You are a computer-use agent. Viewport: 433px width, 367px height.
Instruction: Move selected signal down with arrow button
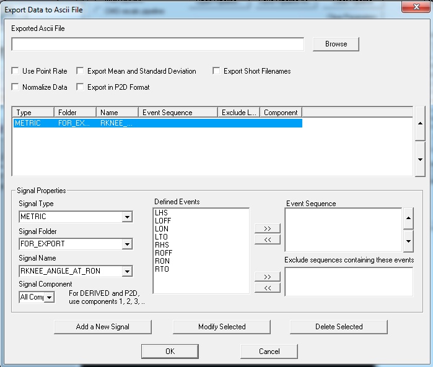420,160
